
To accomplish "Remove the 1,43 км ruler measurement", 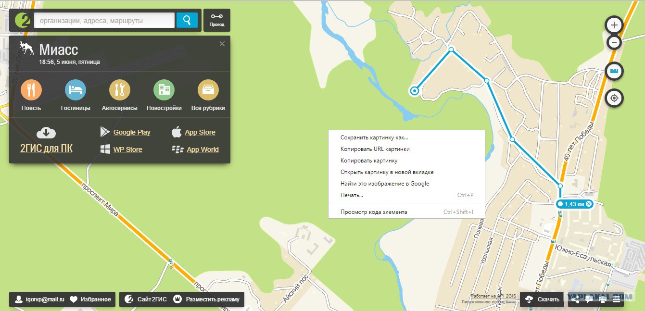I will click(x=588, y=204).
